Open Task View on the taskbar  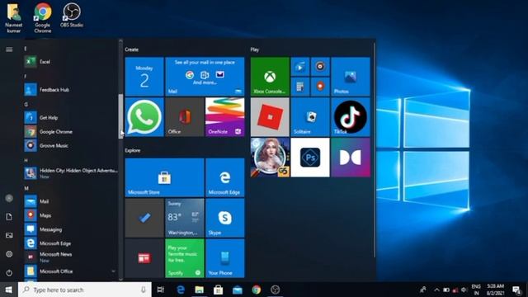pyautogui.click(x=161, y=290)
